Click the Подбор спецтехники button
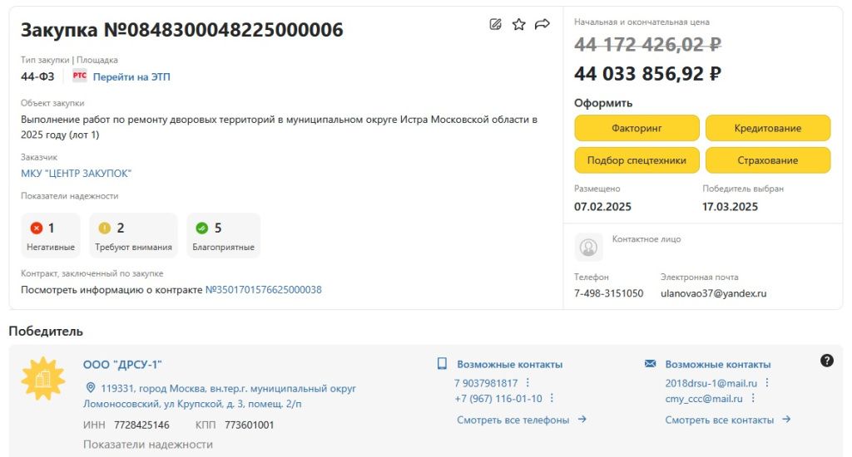 pos(637,160)
